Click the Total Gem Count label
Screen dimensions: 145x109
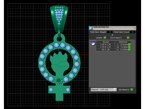[121, 32]
